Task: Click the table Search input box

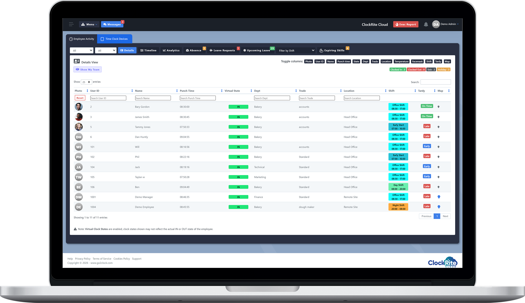Action: tap(435, 82)
